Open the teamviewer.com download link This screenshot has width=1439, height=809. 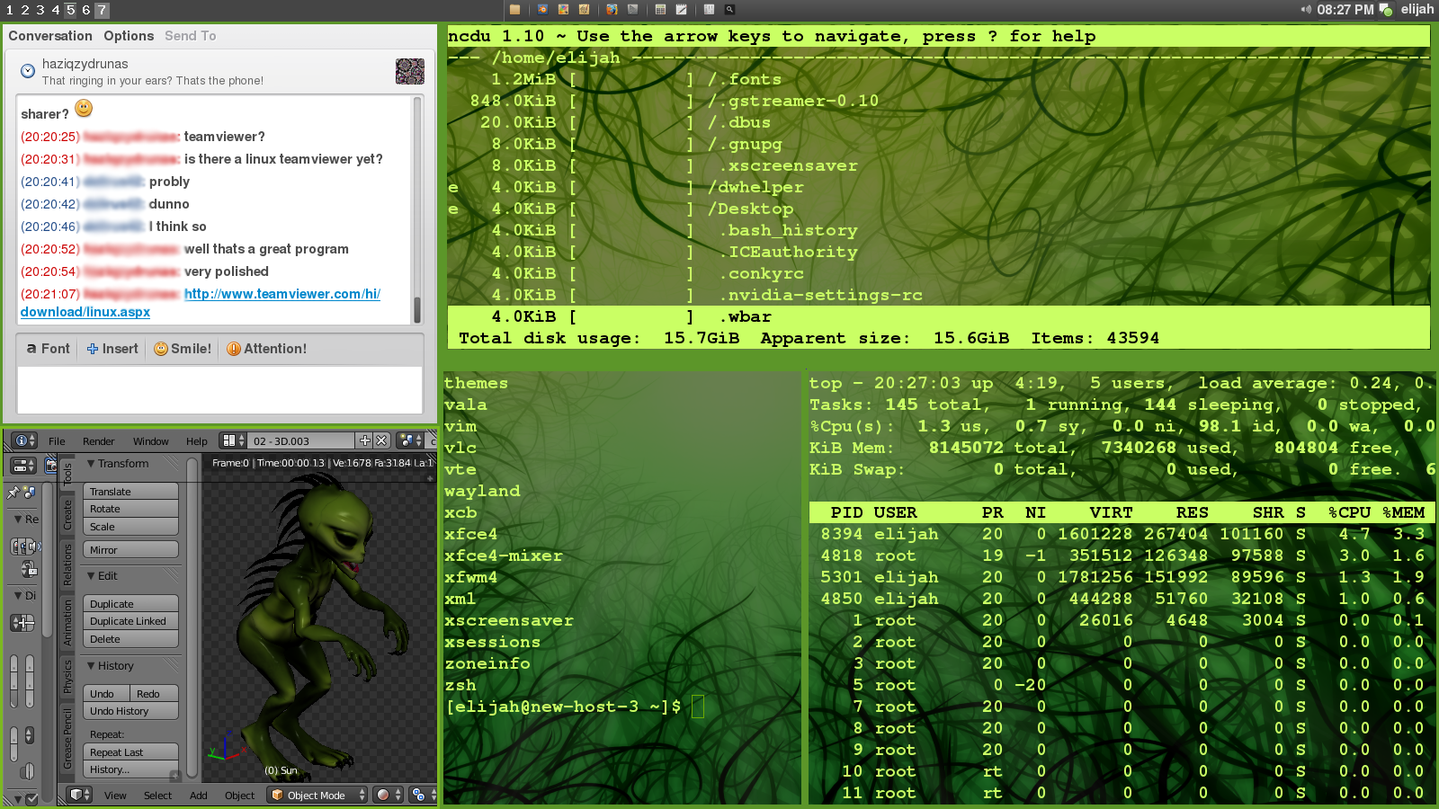pyautogui.click(x=282, y=294)
